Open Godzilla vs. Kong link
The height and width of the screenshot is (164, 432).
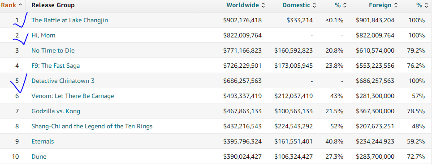[x=56, y=111]
